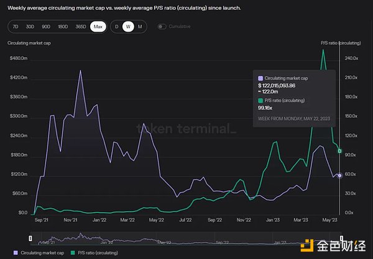373x259 pixels.
Task: Toggle P/S ratio (circulating) legend series
Action: point(96,253)
